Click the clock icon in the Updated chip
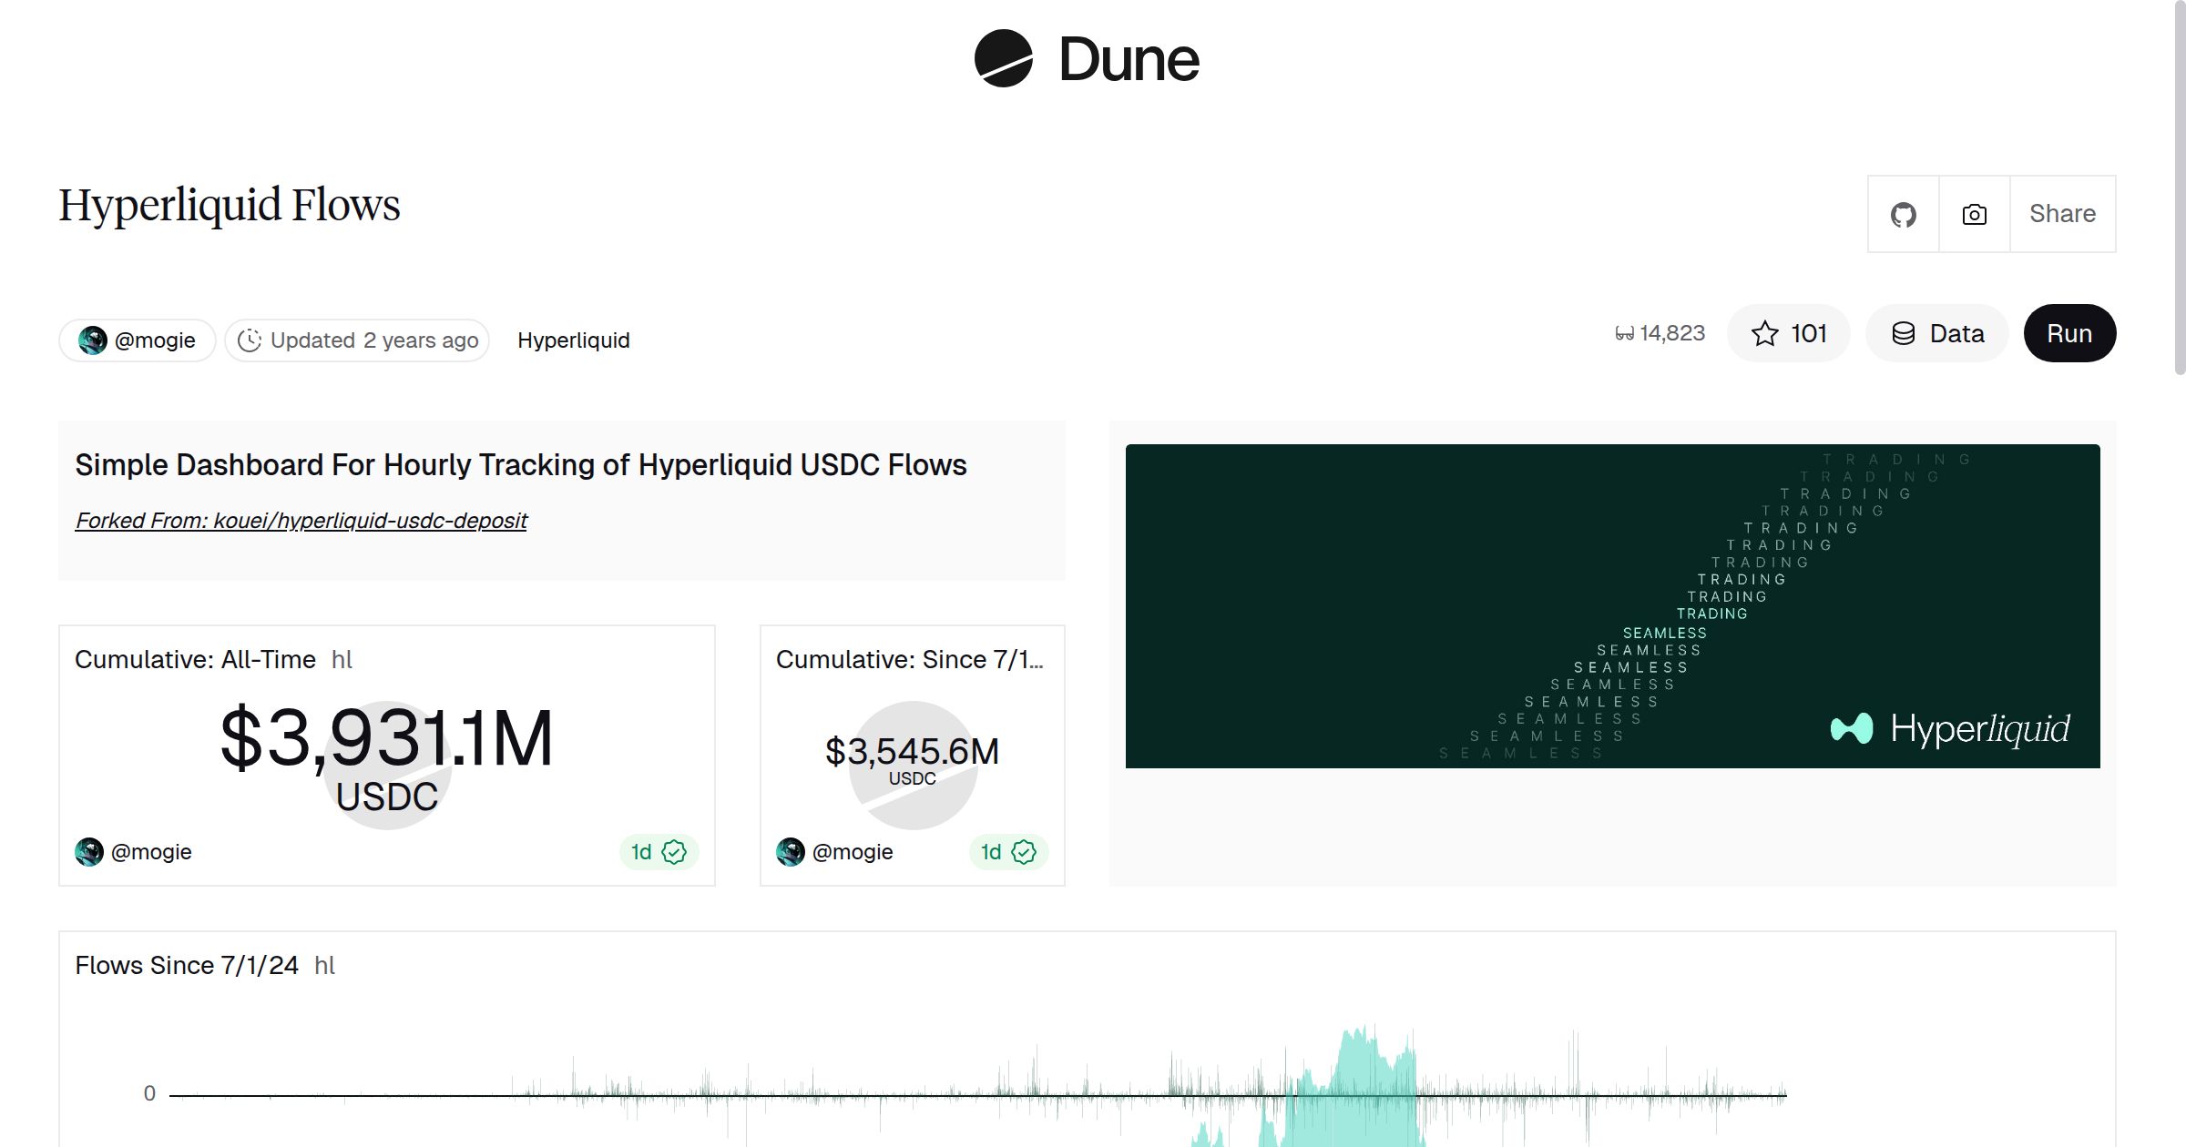Image resolution: width=2186 pixels, height=1147 pixels. [x=250, y=340]
